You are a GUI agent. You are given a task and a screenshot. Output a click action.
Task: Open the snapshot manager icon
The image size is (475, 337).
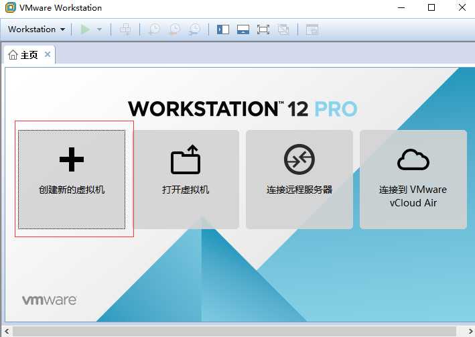[194, 29]
